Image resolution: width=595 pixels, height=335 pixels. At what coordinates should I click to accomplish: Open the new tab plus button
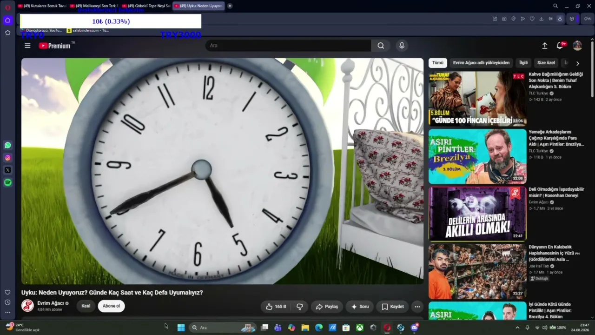click(230, 6)
